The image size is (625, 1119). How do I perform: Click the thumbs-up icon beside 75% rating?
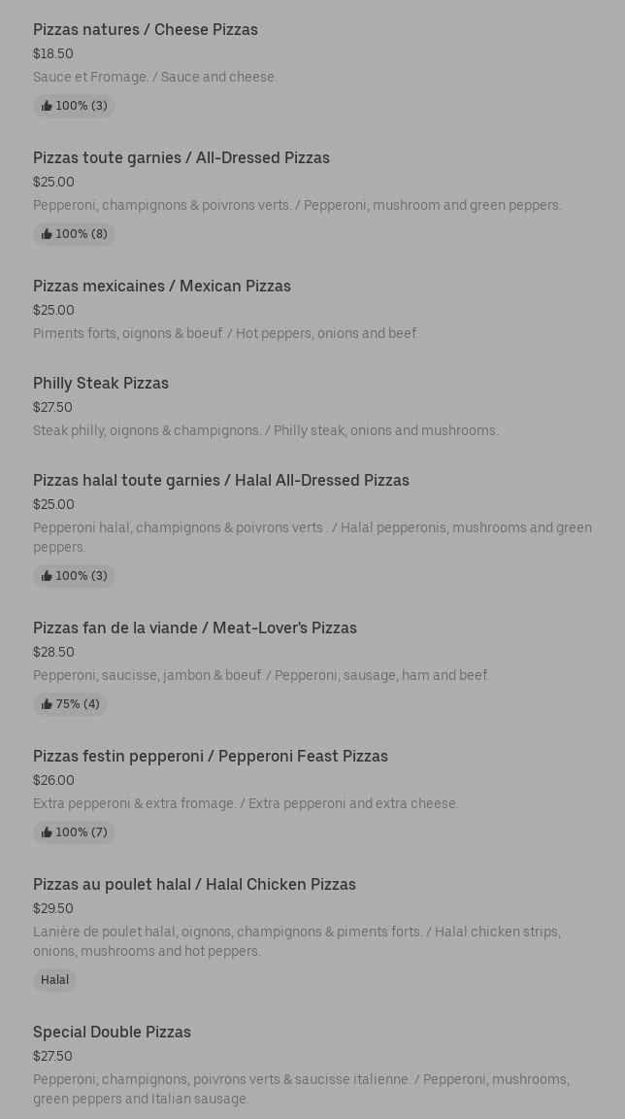coord(47,704)
